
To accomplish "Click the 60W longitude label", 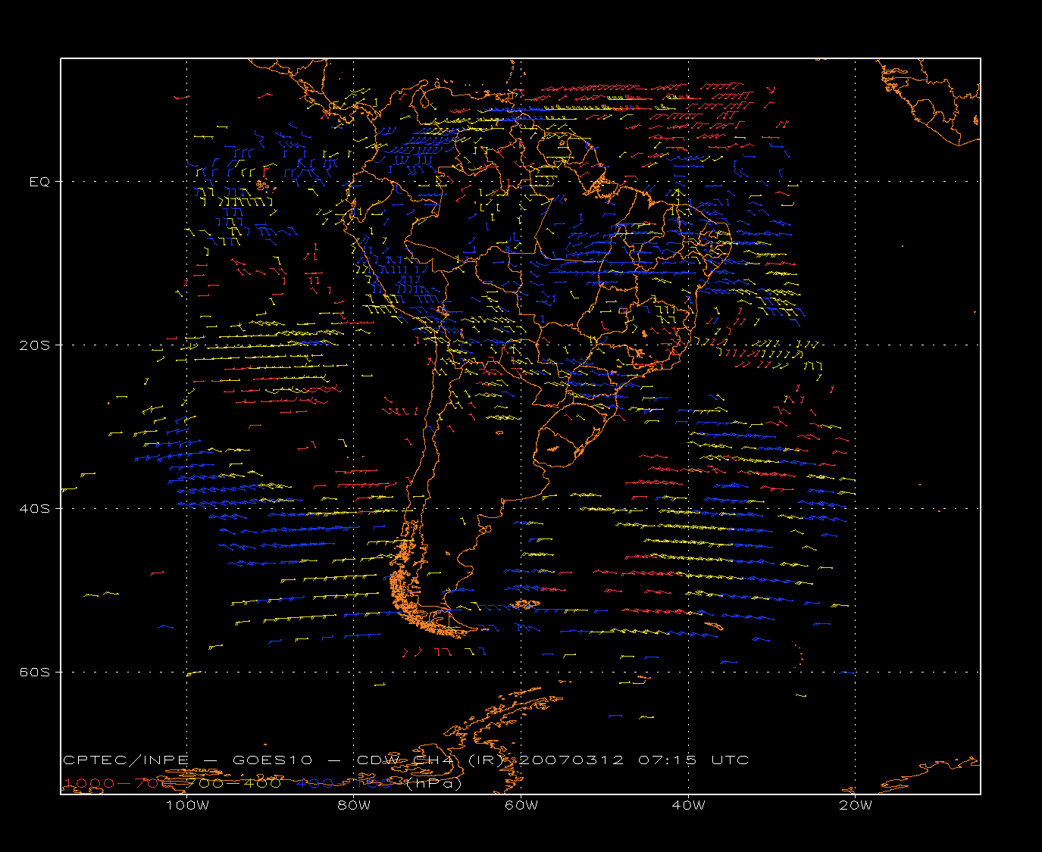I will click(x=521, y=806).
